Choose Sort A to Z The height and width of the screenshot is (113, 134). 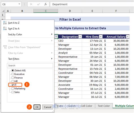[x=14, y=23]
